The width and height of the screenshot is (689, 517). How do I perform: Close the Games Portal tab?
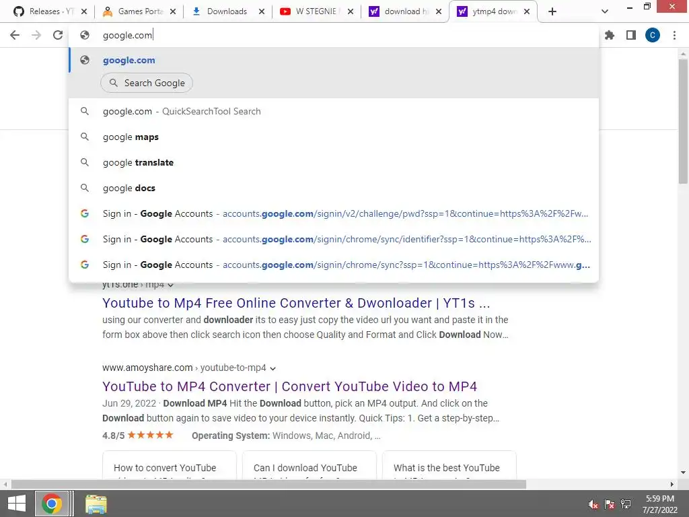(x=173, y=11)
